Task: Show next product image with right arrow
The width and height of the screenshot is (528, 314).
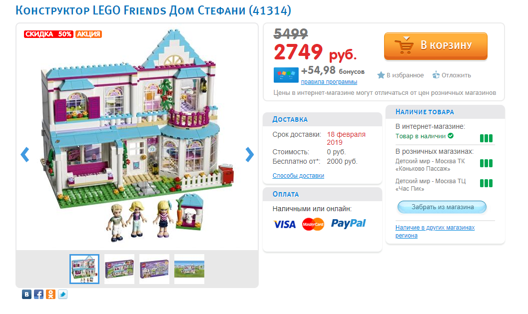Action: [x=249, y=154]
